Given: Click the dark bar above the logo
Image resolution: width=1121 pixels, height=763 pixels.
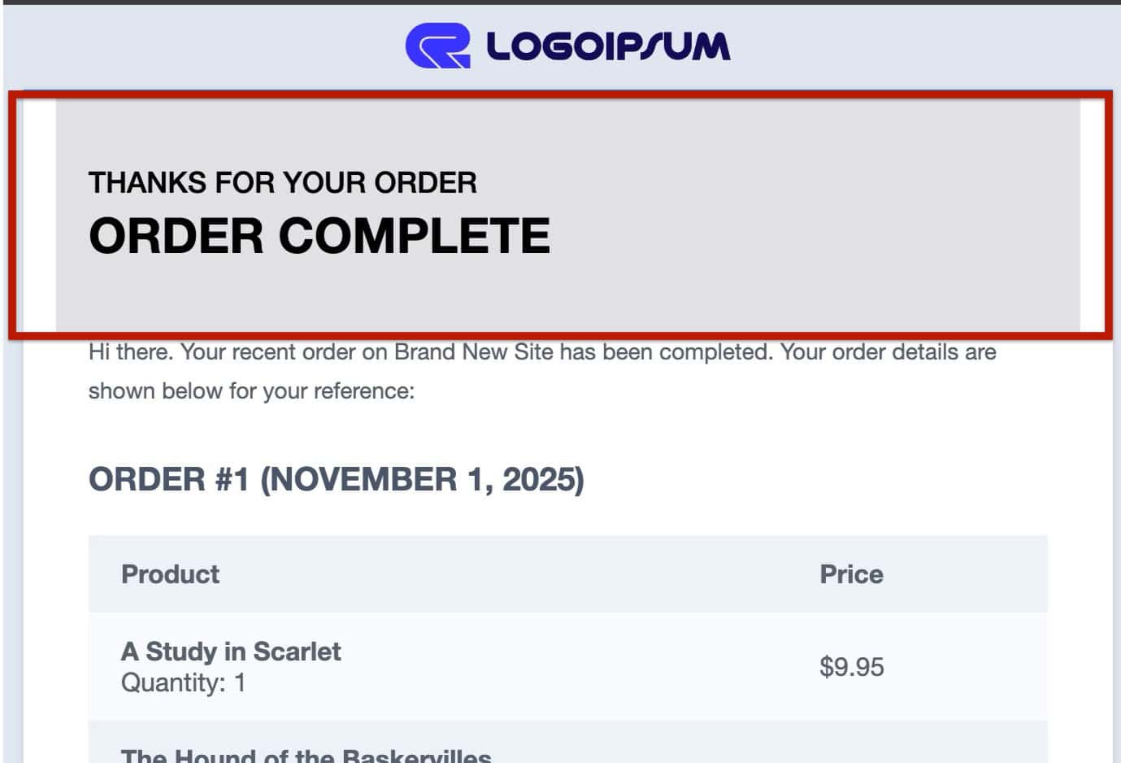Looking at the screenshot, I should point(560,2).
